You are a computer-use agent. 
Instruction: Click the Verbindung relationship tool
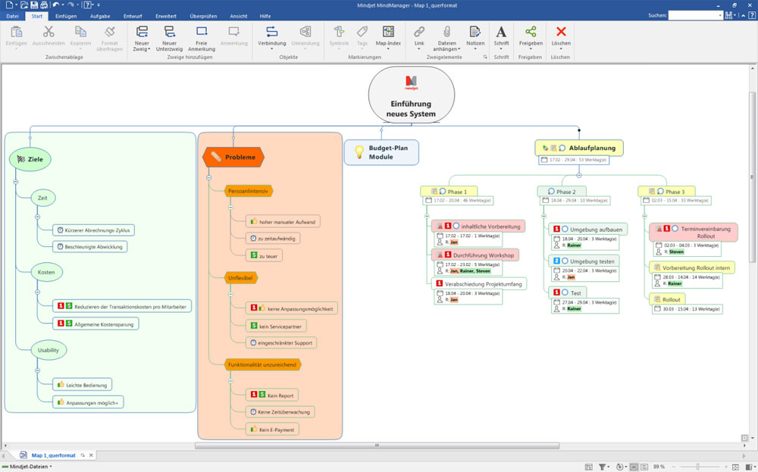tap(272, 32)
